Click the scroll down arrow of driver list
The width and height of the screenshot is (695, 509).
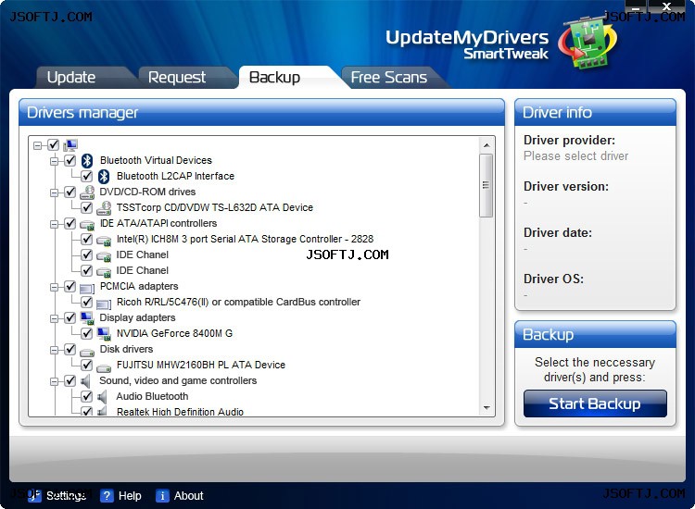486,407
